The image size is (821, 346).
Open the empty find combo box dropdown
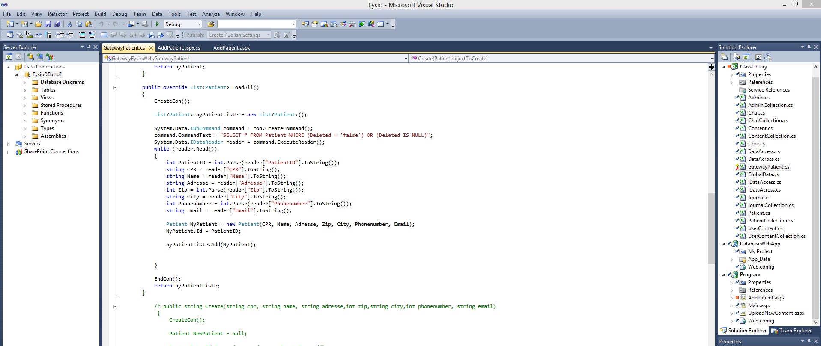point(294,24)
